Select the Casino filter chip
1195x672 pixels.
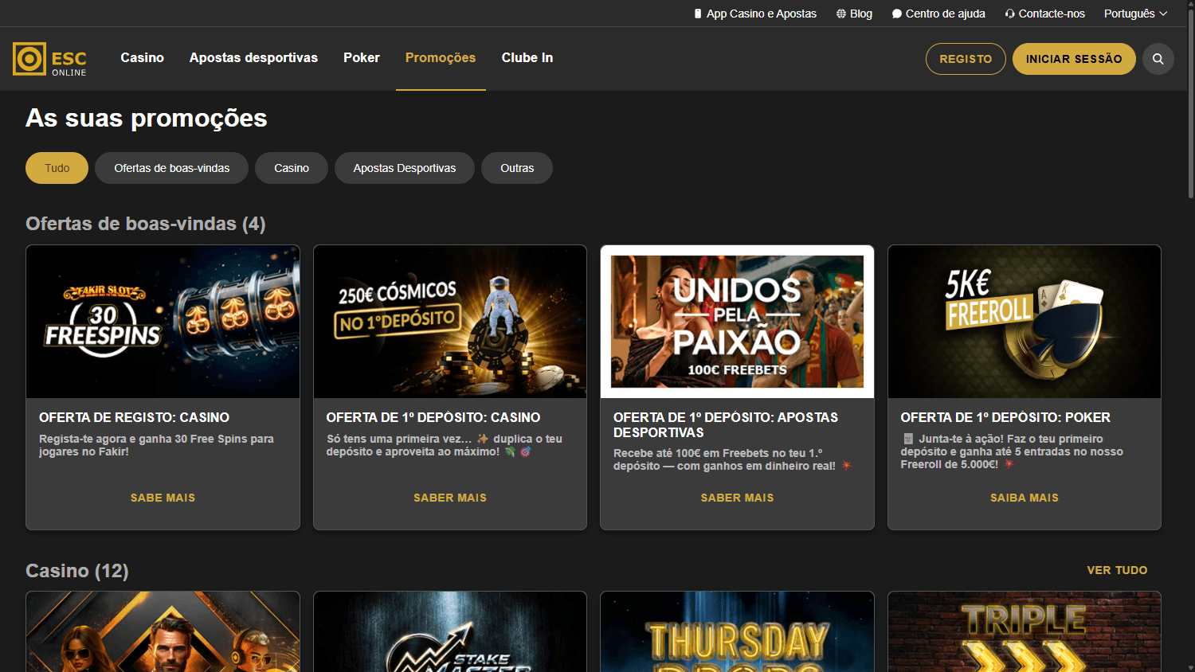point(292,168)
